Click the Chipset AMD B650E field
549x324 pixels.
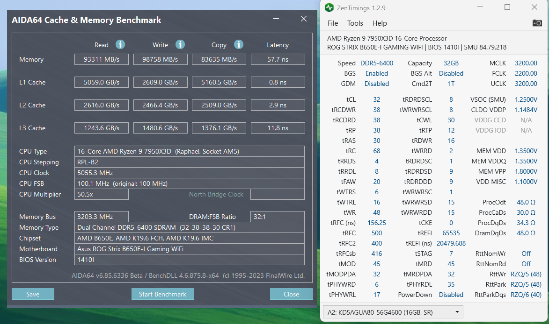tap(190, 238)
